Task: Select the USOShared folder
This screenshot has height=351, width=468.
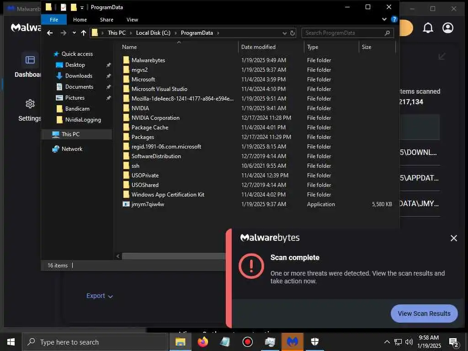Action: 145,185
